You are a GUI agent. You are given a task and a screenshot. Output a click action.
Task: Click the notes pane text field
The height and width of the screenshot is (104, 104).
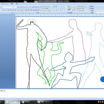pyautogui.click(x=52, y=93)
